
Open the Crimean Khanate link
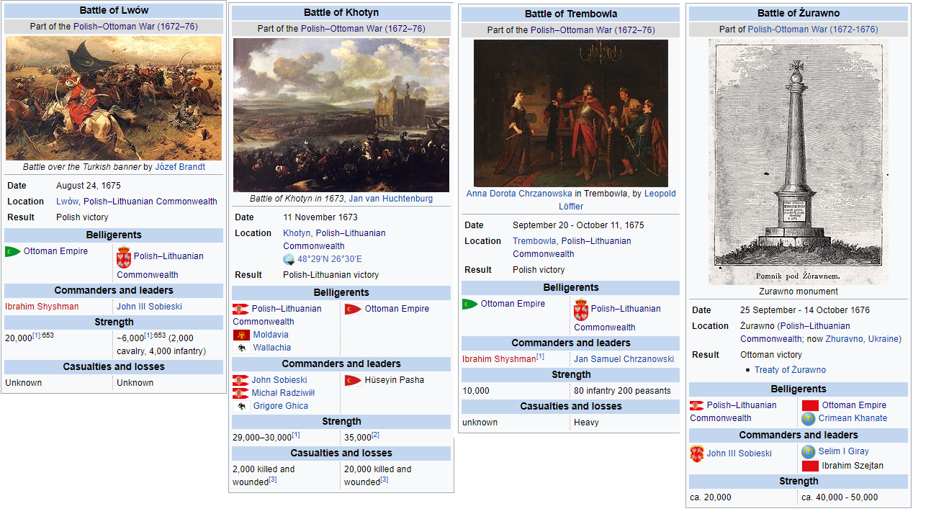[x=853, y=418]
